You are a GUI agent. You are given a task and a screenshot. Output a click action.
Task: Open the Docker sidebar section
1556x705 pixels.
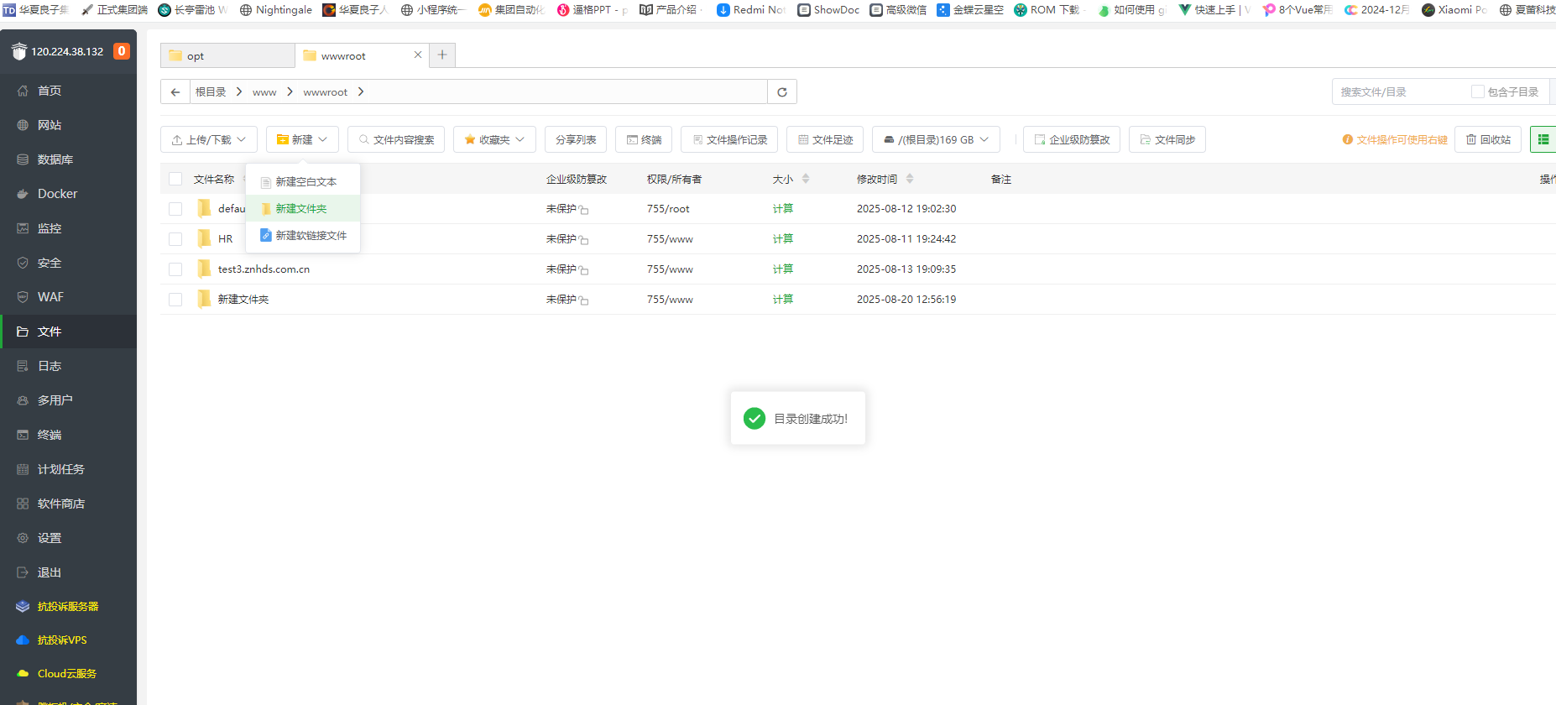click(57, 194)
